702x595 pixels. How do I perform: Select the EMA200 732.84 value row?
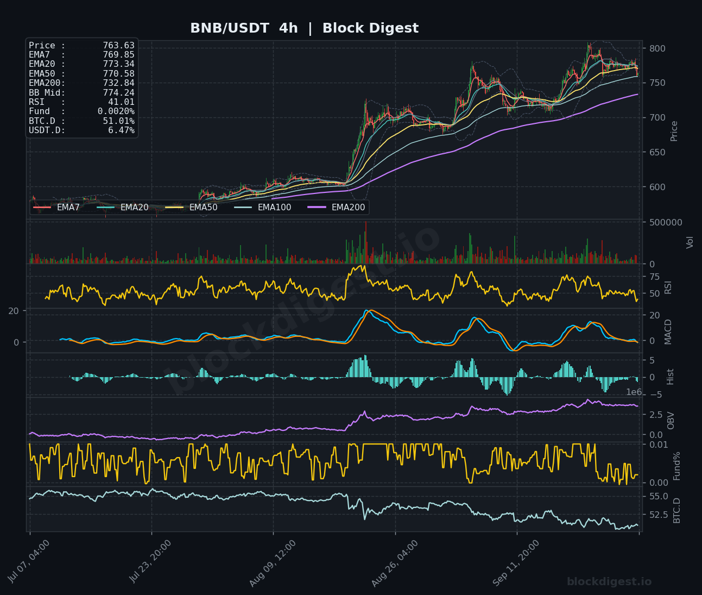[81, 83]
